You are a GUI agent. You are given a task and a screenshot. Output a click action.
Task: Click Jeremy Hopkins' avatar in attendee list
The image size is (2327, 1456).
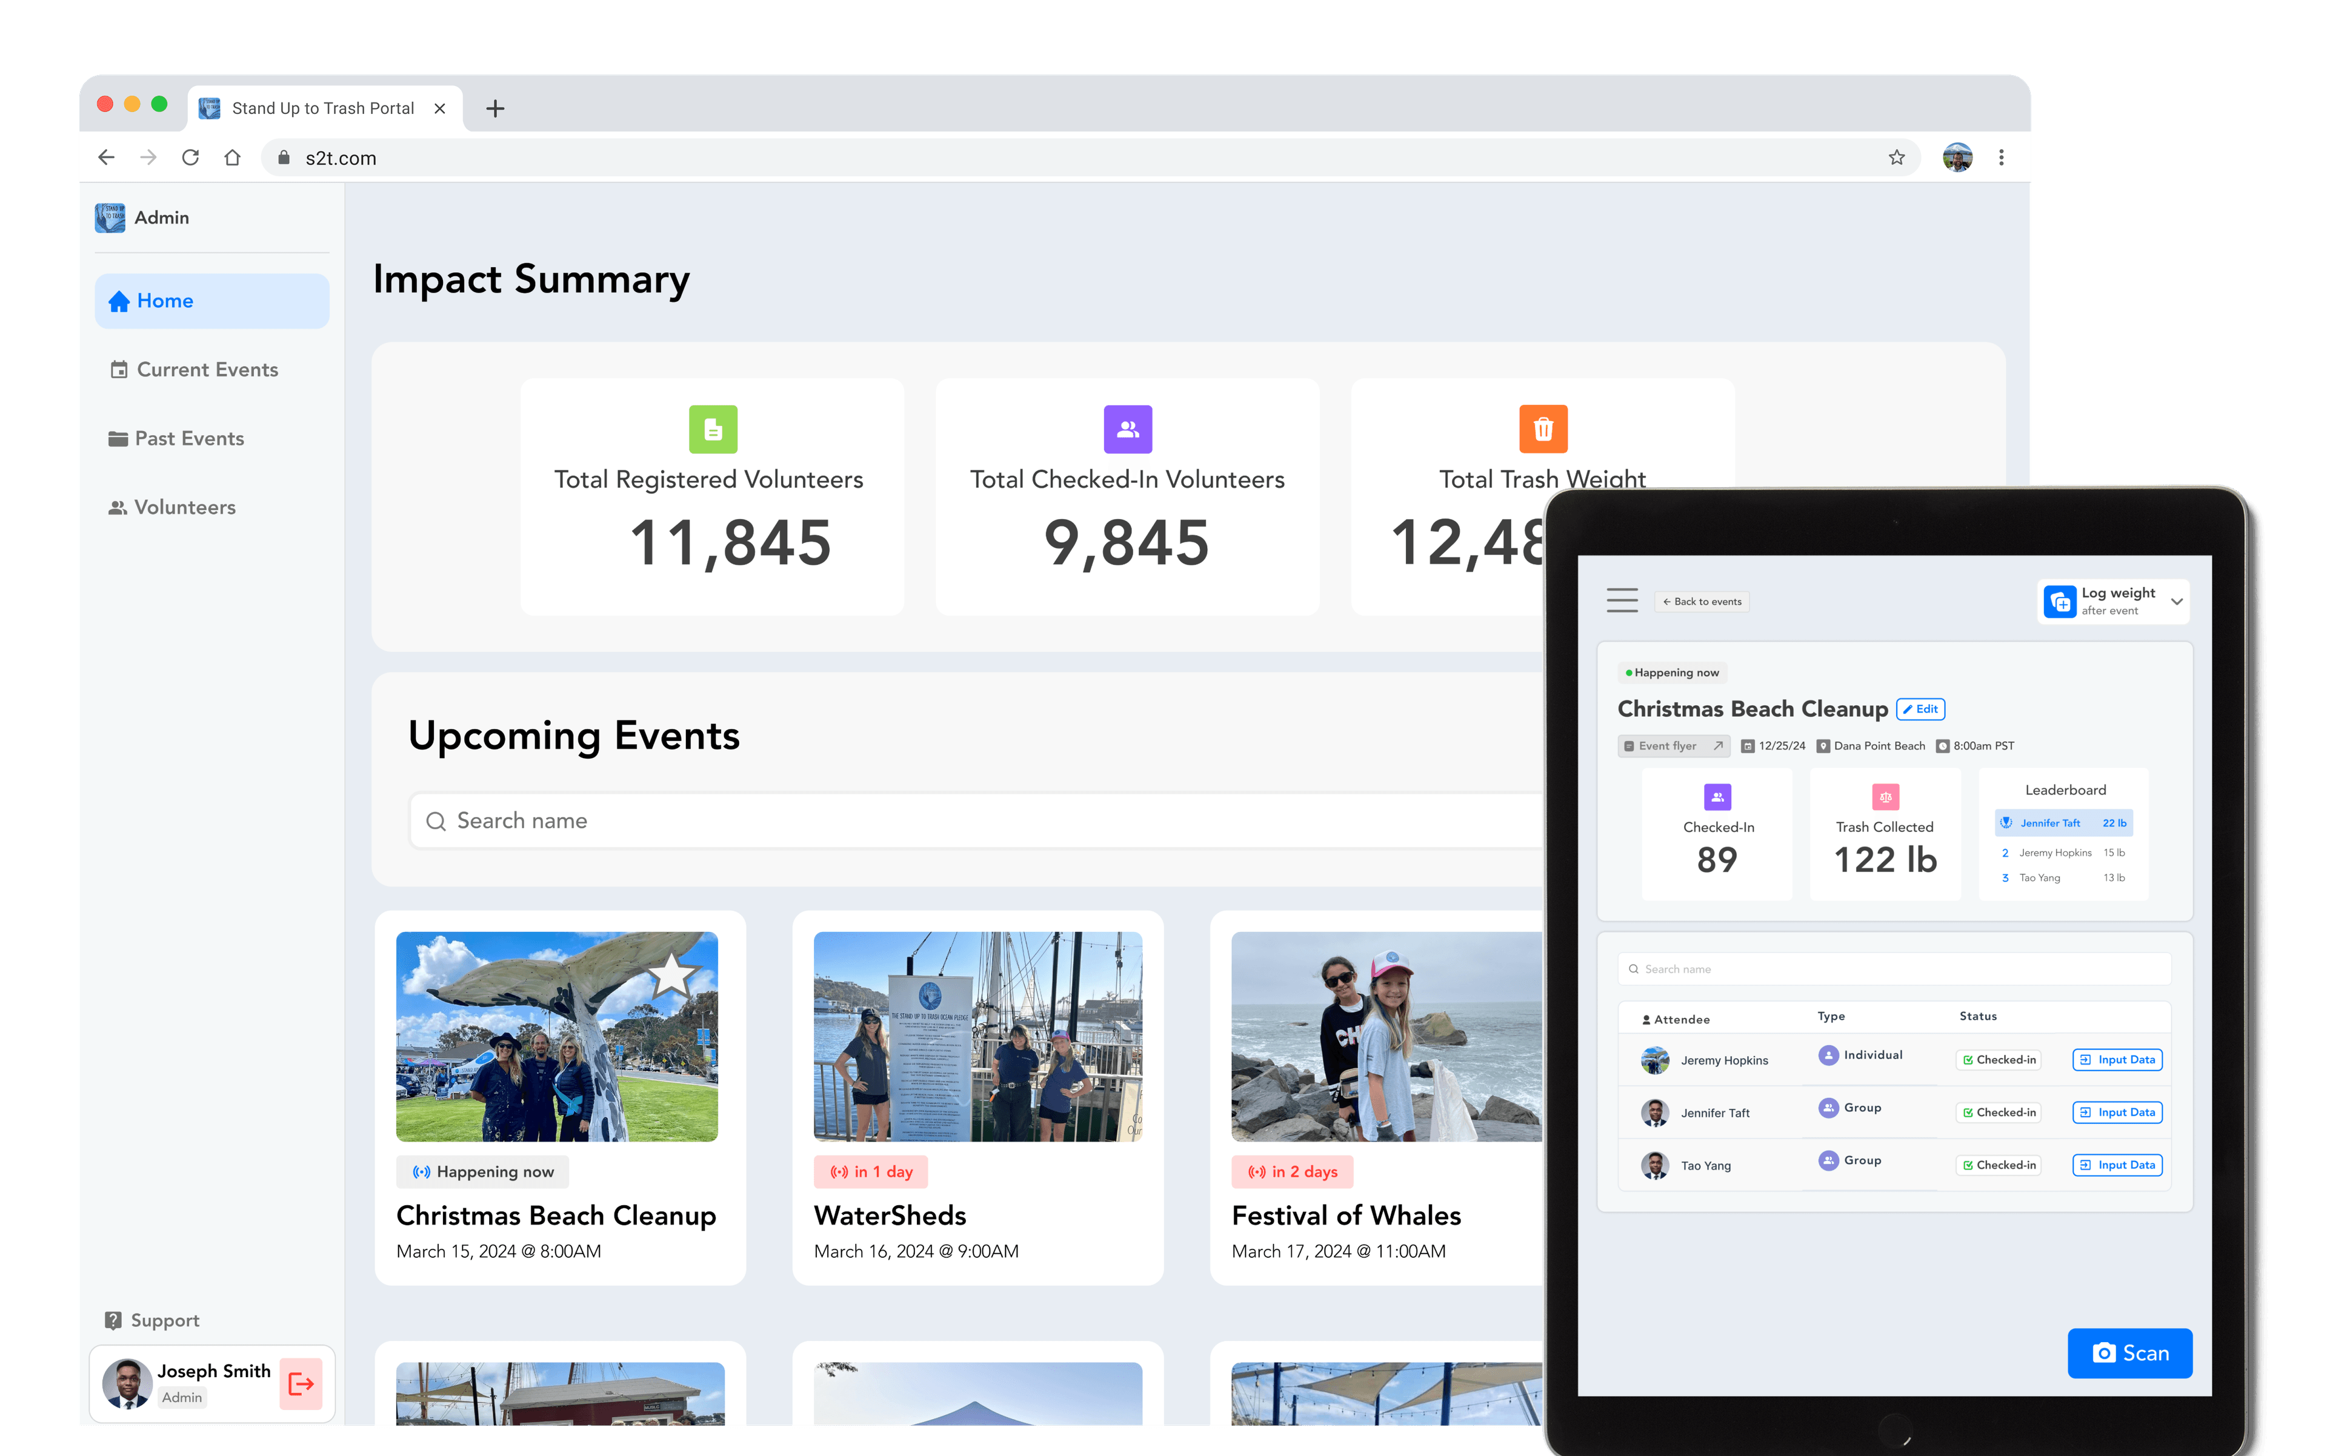[x=1655, y=1060]
